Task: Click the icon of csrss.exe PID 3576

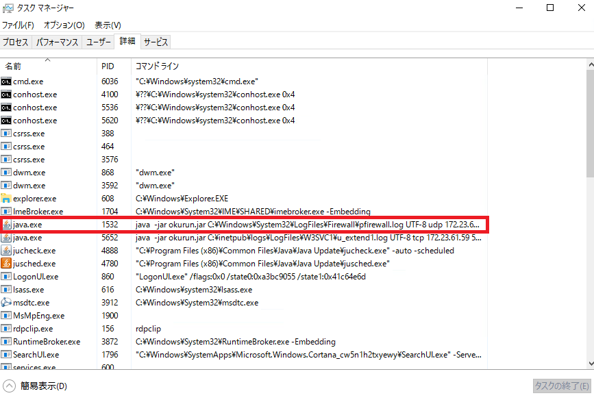Action: (6, 160)
